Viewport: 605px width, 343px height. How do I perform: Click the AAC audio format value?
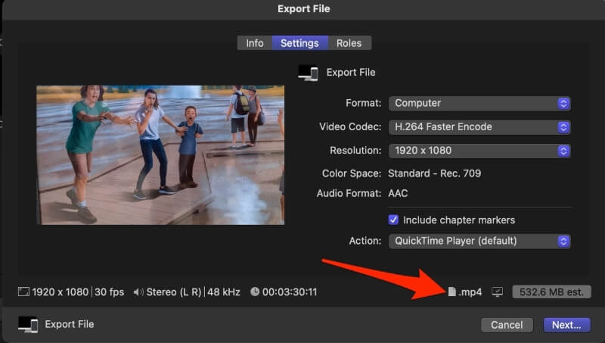(398, 193)
